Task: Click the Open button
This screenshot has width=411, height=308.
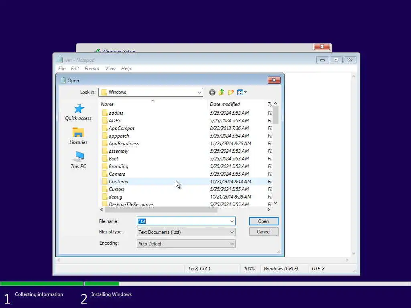Action: [264, 221]
